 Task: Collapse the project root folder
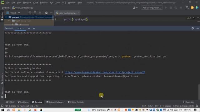click(6, 17)
